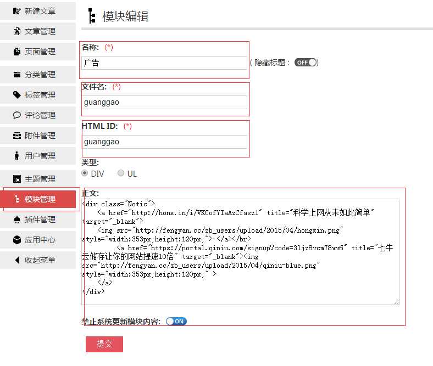
Task: Go to 页面管理 menu item
Action: point(38,52)
